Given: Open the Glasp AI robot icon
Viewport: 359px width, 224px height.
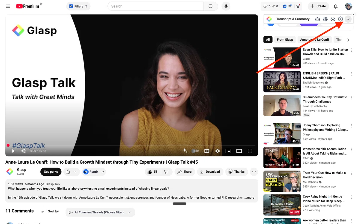Looking at the screenshot, I should (317, 19).
